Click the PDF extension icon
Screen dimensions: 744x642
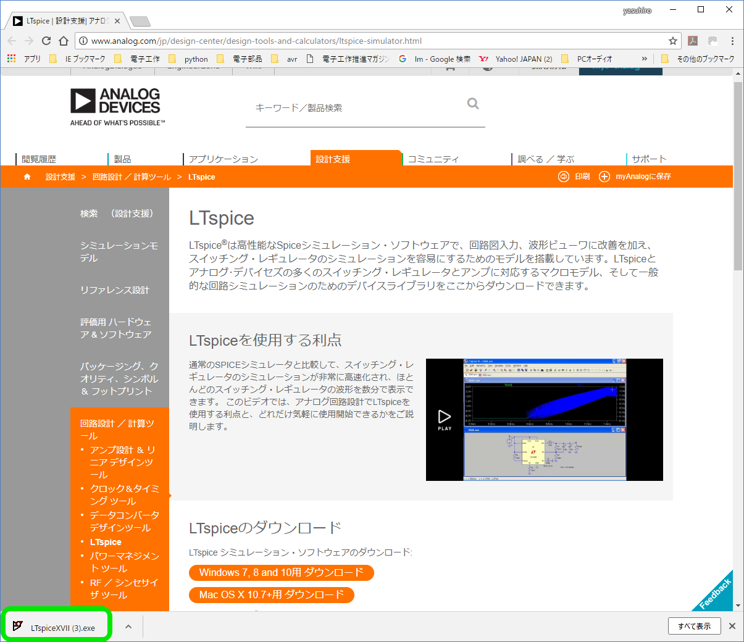[x=693, y=41]
